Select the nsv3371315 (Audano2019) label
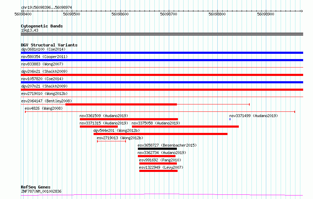 pyautogui.click(x=104, y=123)
